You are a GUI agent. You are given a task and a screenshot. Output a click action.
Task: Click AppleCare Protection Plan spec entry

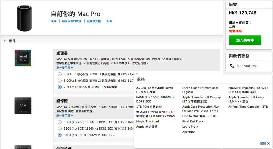(x=201, y=109)
